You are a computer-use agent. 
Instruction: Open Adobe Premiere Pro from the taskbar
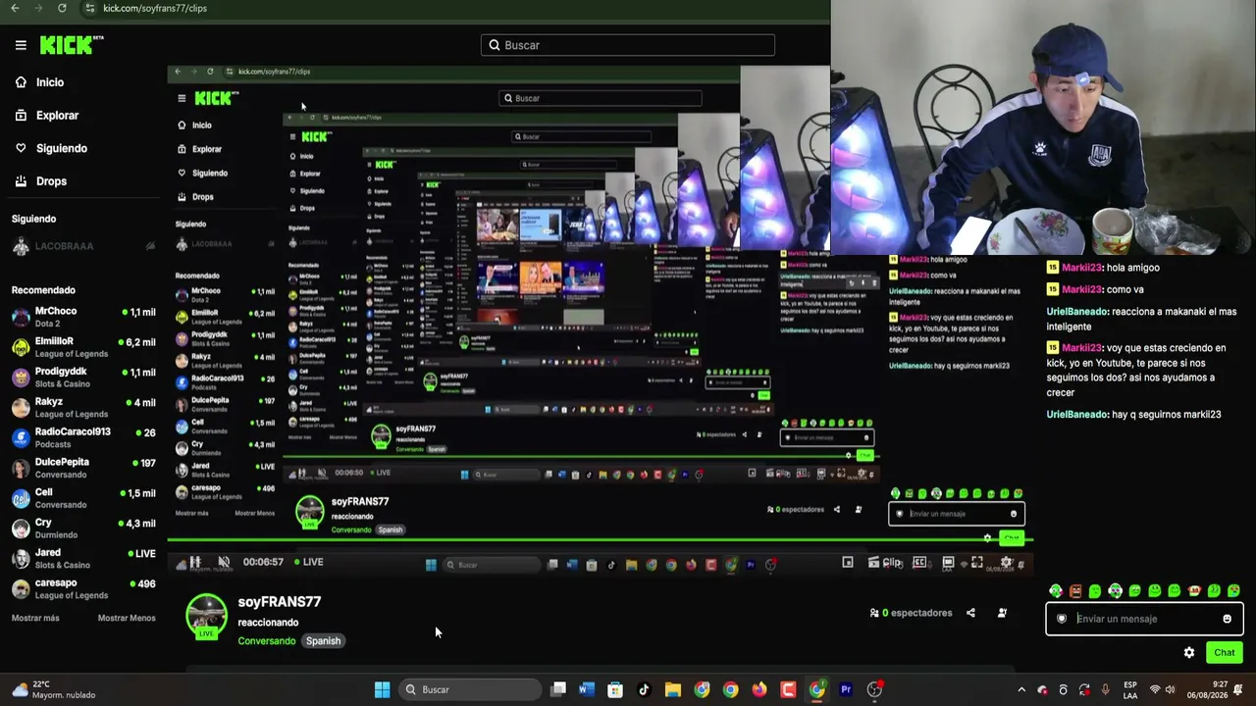tap(846, 689)
